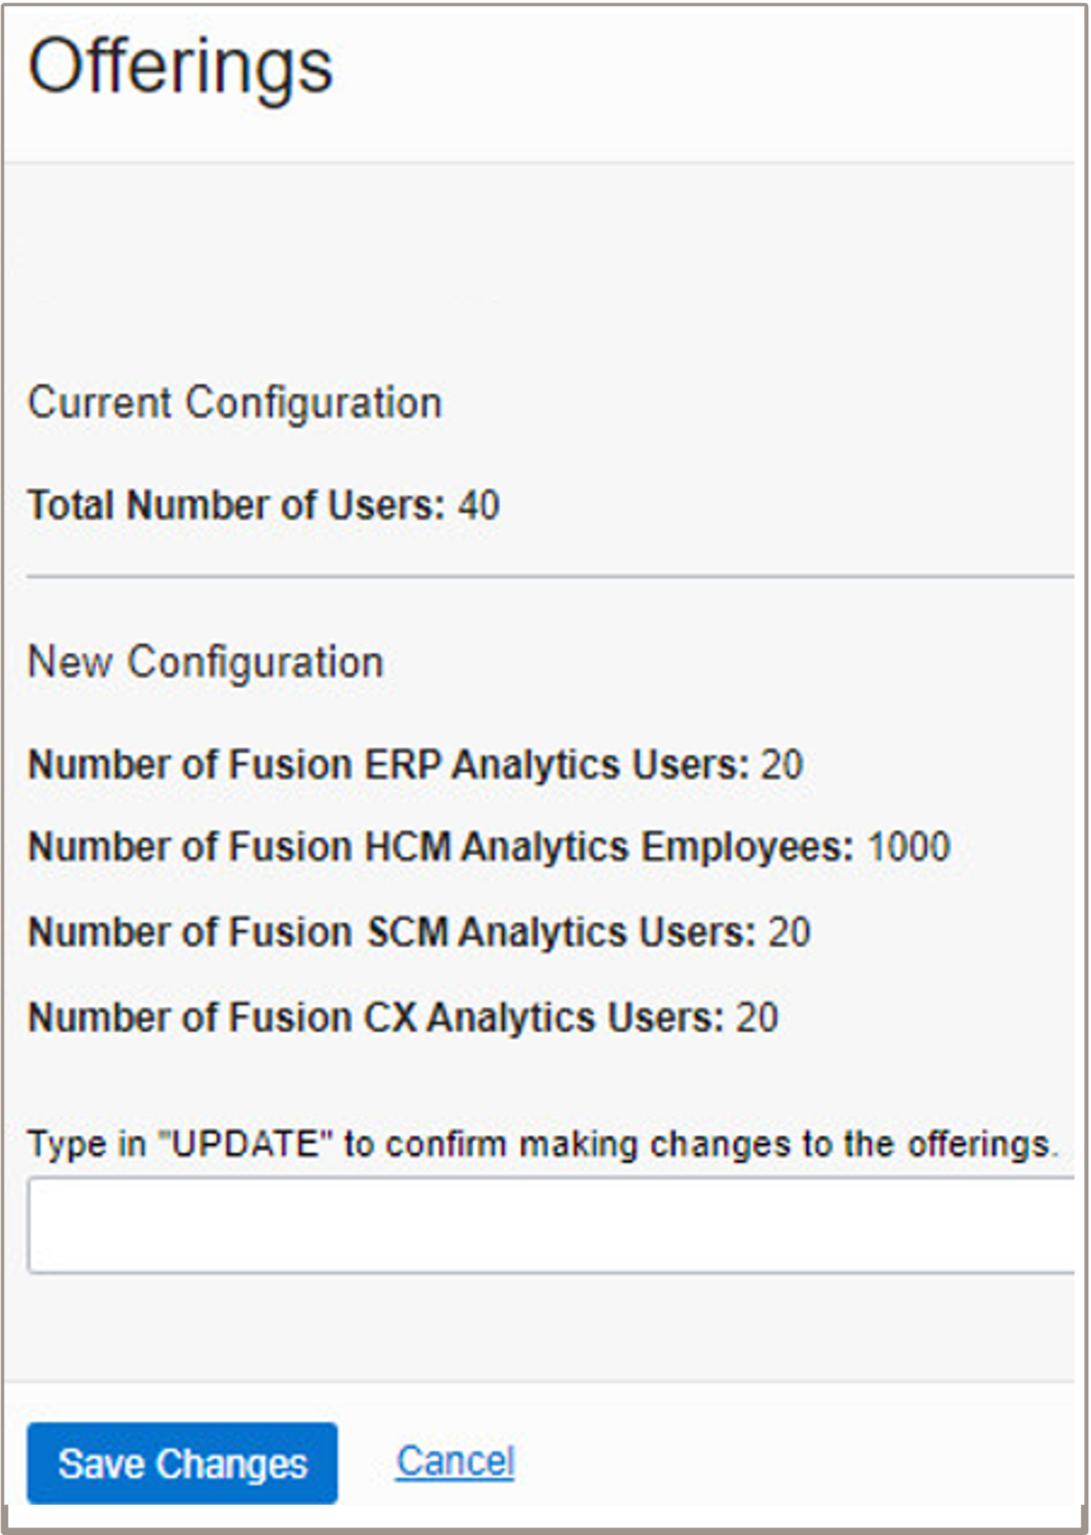Click the New Configuration section heading

[205, 662]
